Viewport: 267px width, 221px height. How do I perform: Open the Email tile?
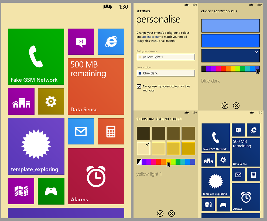click(81, 131)
